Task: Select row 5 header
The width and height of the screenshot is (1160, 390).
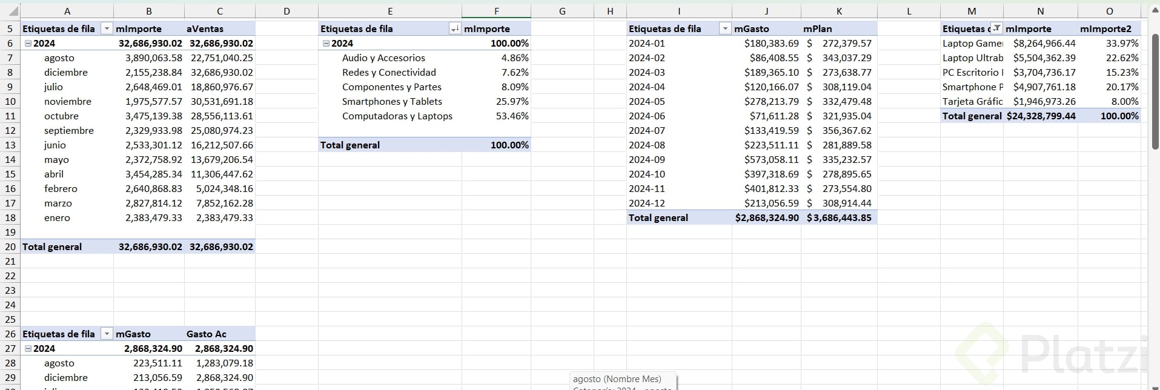Action: [10, 28]
